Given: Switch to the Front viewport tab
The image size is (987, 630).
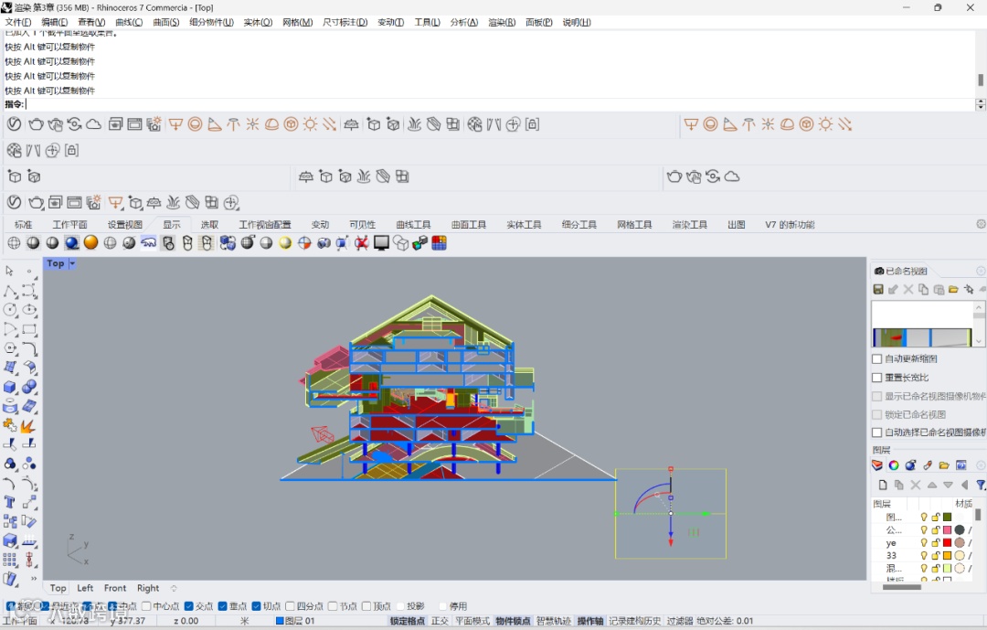Looking at the screenshot, I should click(115, 589).
